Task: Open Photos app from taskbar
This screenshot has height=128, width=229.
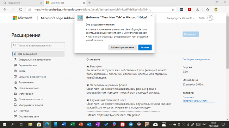Action: click(164, 124)
